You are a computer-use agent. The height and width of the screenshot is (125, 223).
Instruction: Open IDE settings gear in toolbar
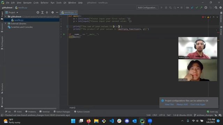[x=221, y=8]
